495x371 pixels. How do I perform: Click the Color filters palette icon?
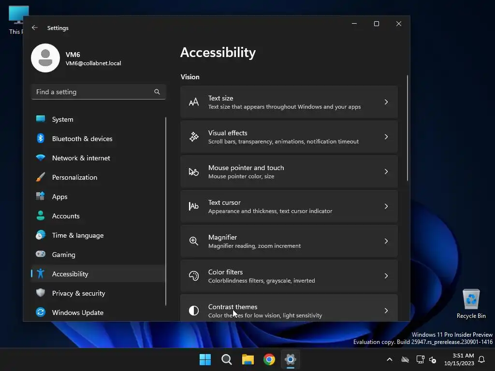click(193, 276)
